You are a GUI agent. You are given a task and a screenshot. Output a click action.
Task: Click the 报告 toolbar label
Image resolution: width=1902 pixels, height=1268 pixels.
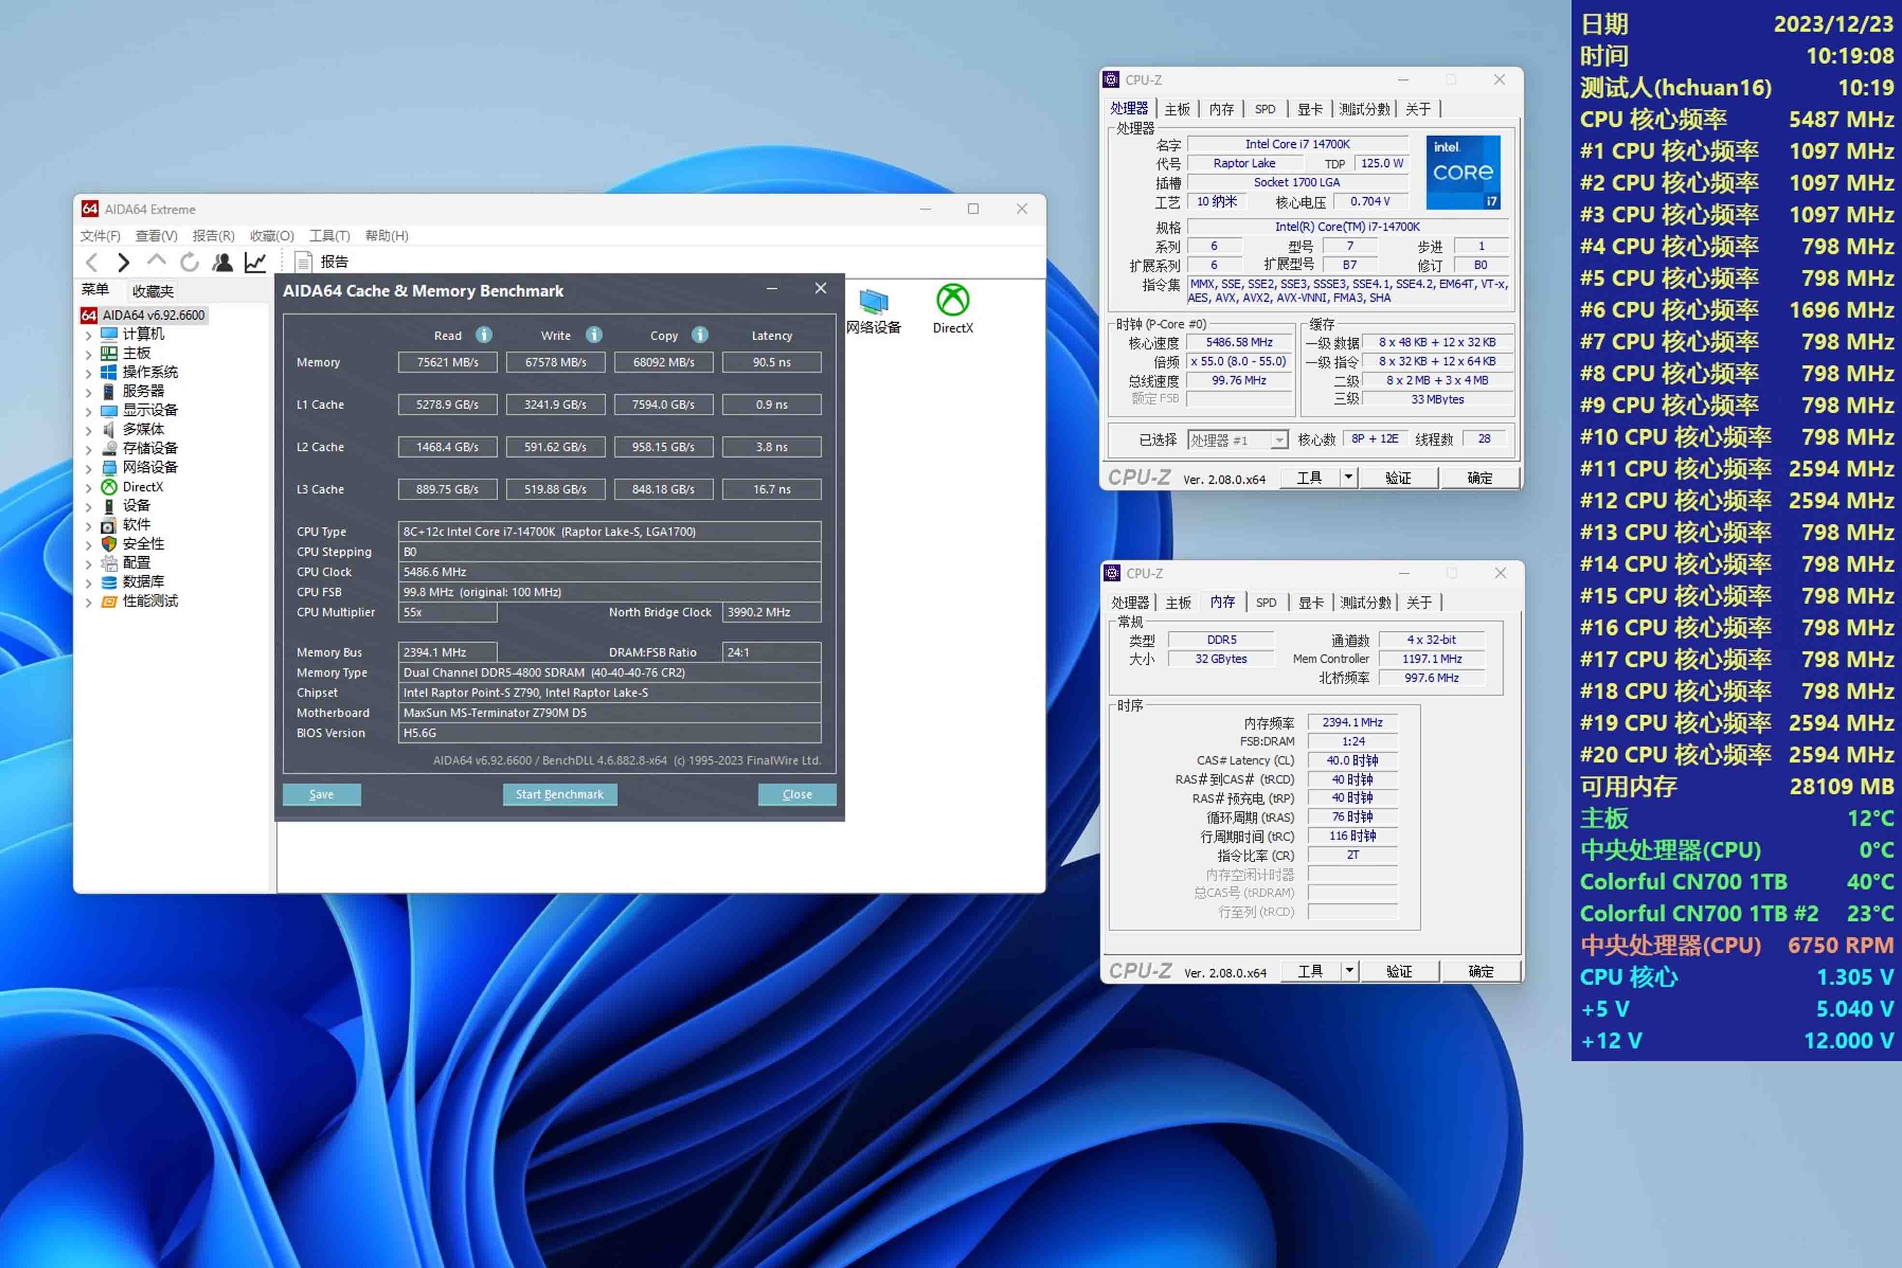coord(334,262)
